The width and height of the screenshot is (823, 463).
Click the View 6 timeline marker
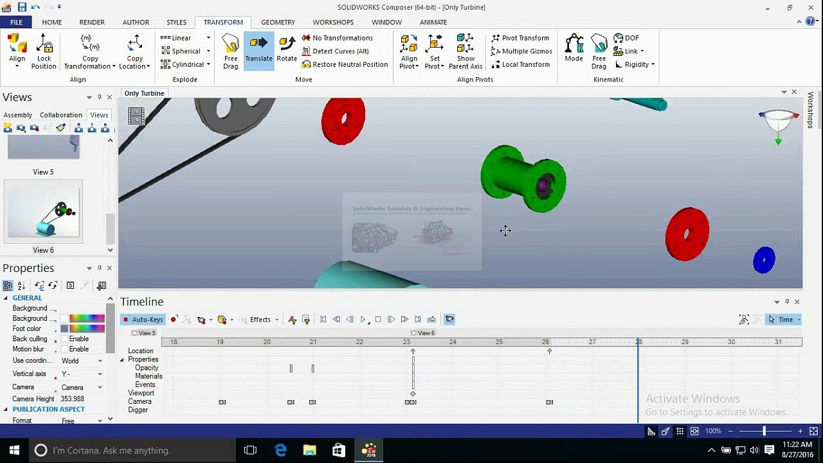coord(423,333)
